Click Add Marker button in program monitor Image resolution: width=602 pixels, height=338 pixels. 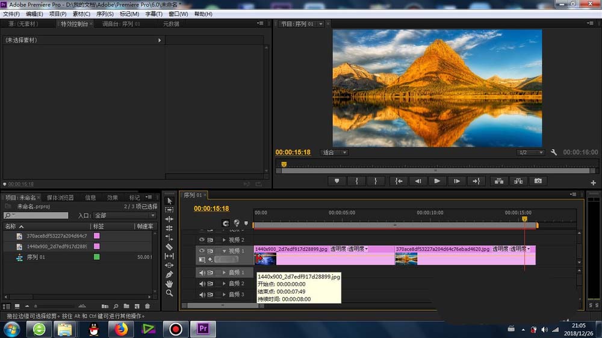click(x=337, y=181)
